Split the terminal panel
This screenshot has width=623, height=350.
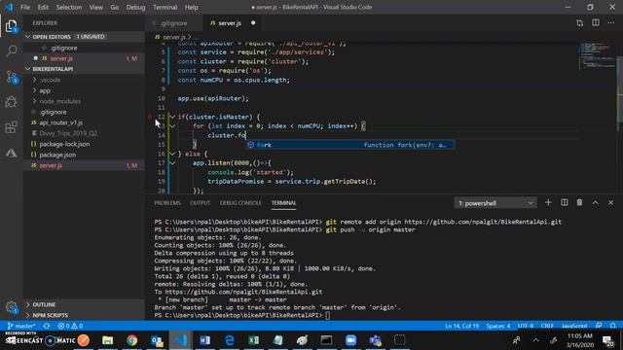(x=565, y=203)
